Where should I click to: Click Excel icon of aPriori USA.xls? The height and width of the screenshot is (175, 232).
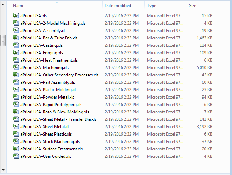(x=16, y=15)
